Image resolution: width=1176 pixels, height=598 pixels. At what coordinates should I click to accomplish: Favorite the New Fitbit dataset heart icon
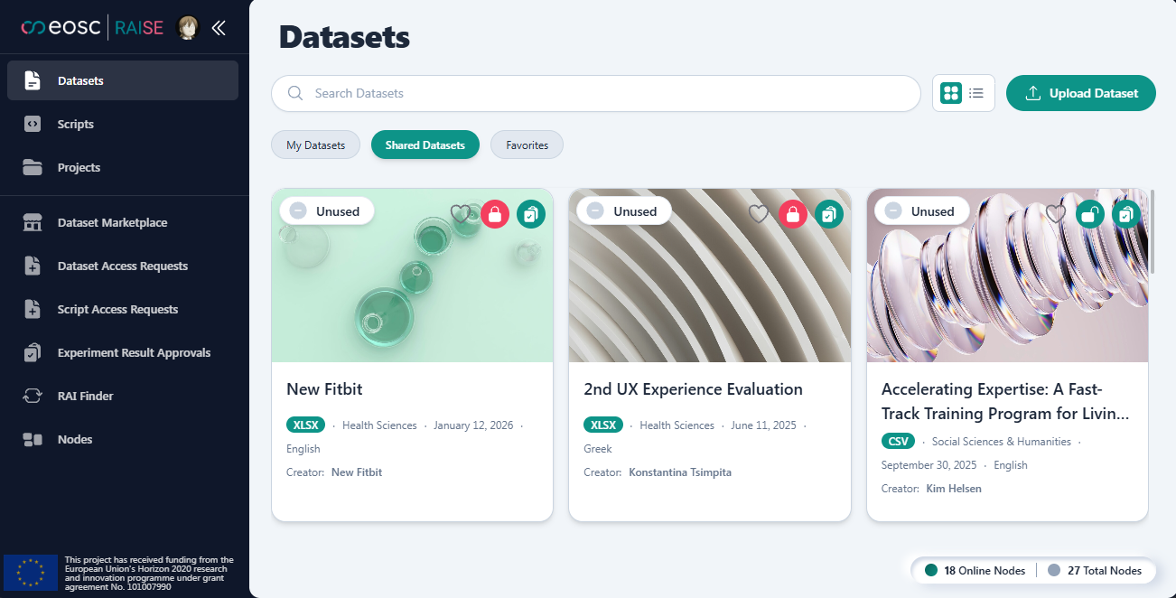point(462,214)
